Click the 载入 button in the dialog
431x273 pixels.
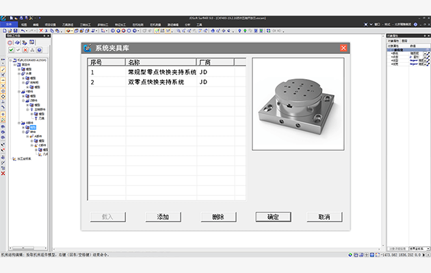[x=108, y=217]
